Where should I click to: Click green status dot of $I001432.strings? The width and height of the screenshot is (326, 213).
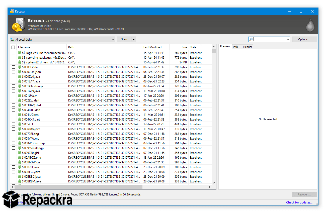tap(20, 86)
